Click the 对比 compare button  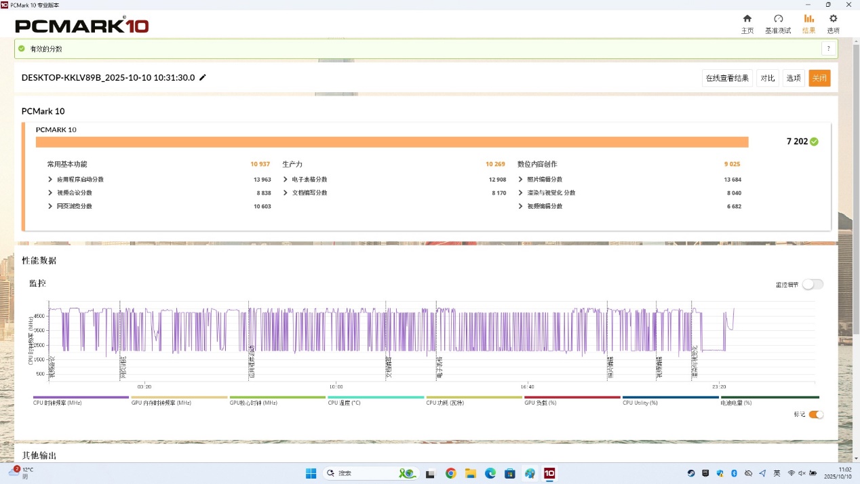click(x=767, y=78)
